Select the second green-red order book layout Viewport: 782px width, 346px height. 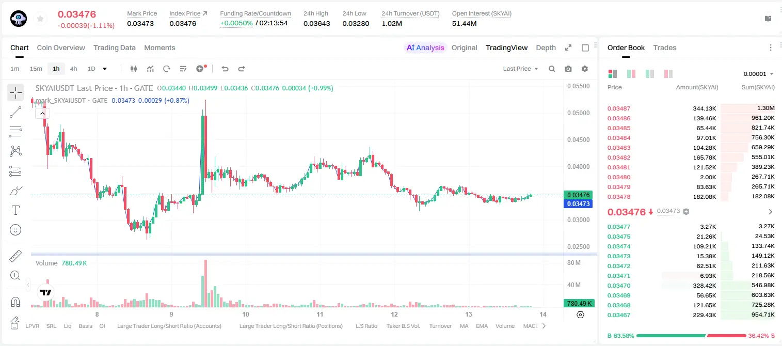coord(631,74)
